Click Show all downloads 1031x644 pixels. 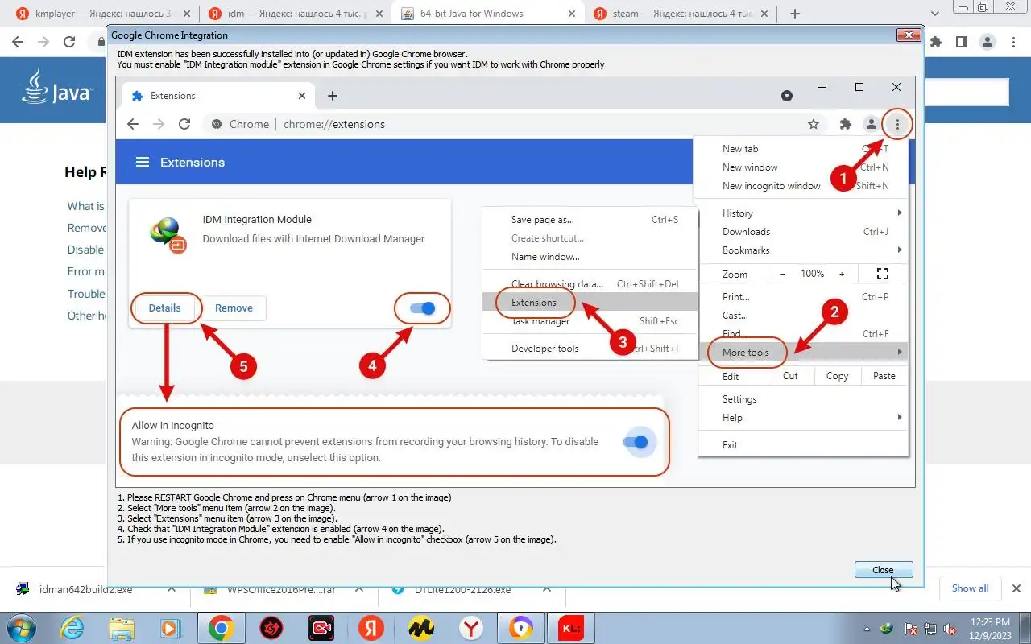coord(970,588)
